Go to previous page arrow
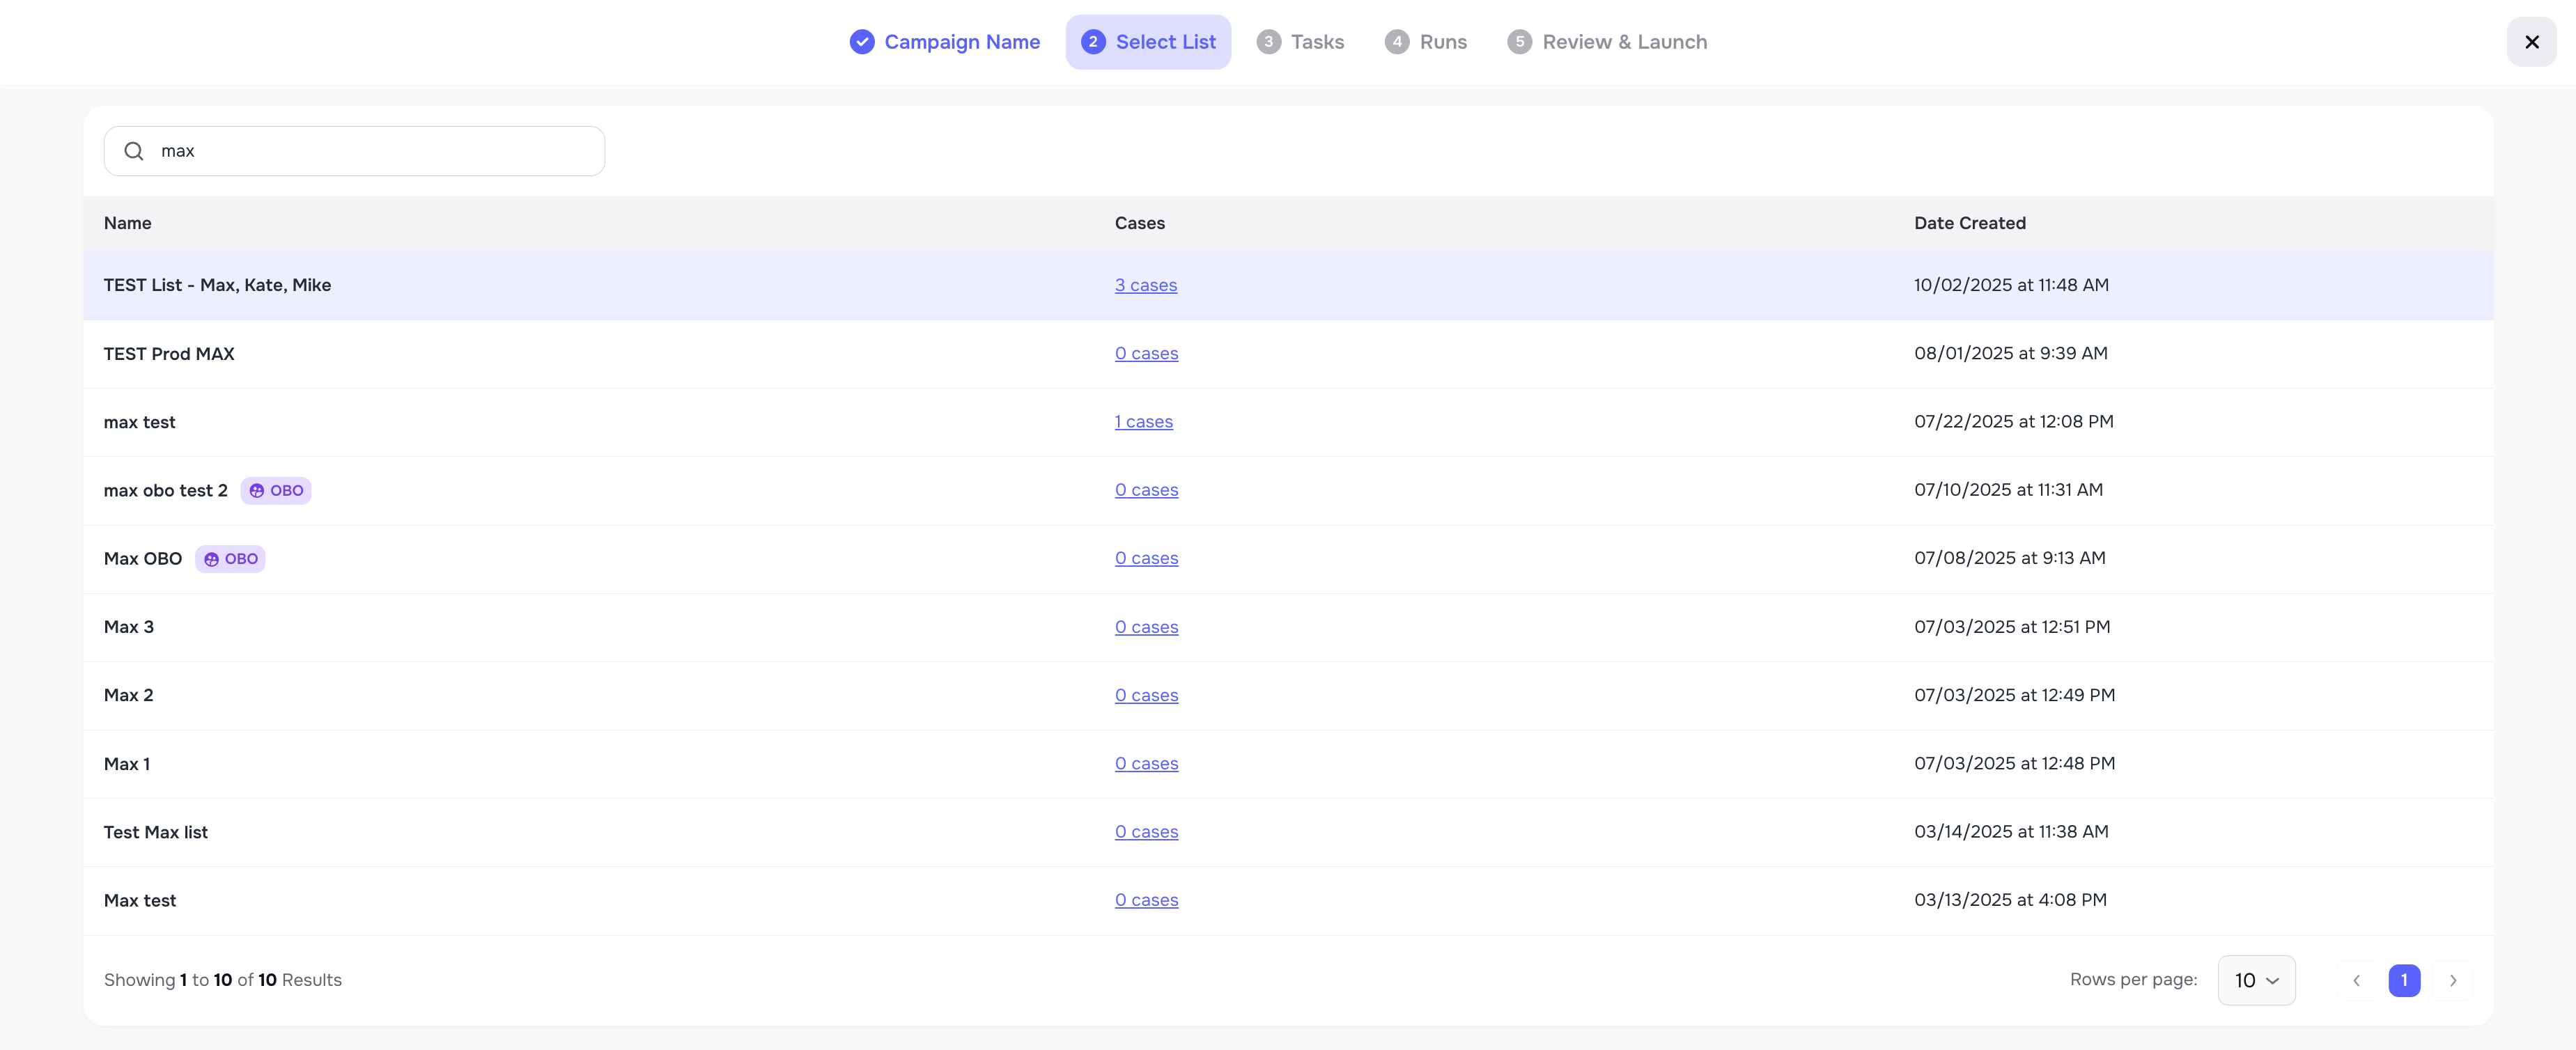 tap(2356, 980)
